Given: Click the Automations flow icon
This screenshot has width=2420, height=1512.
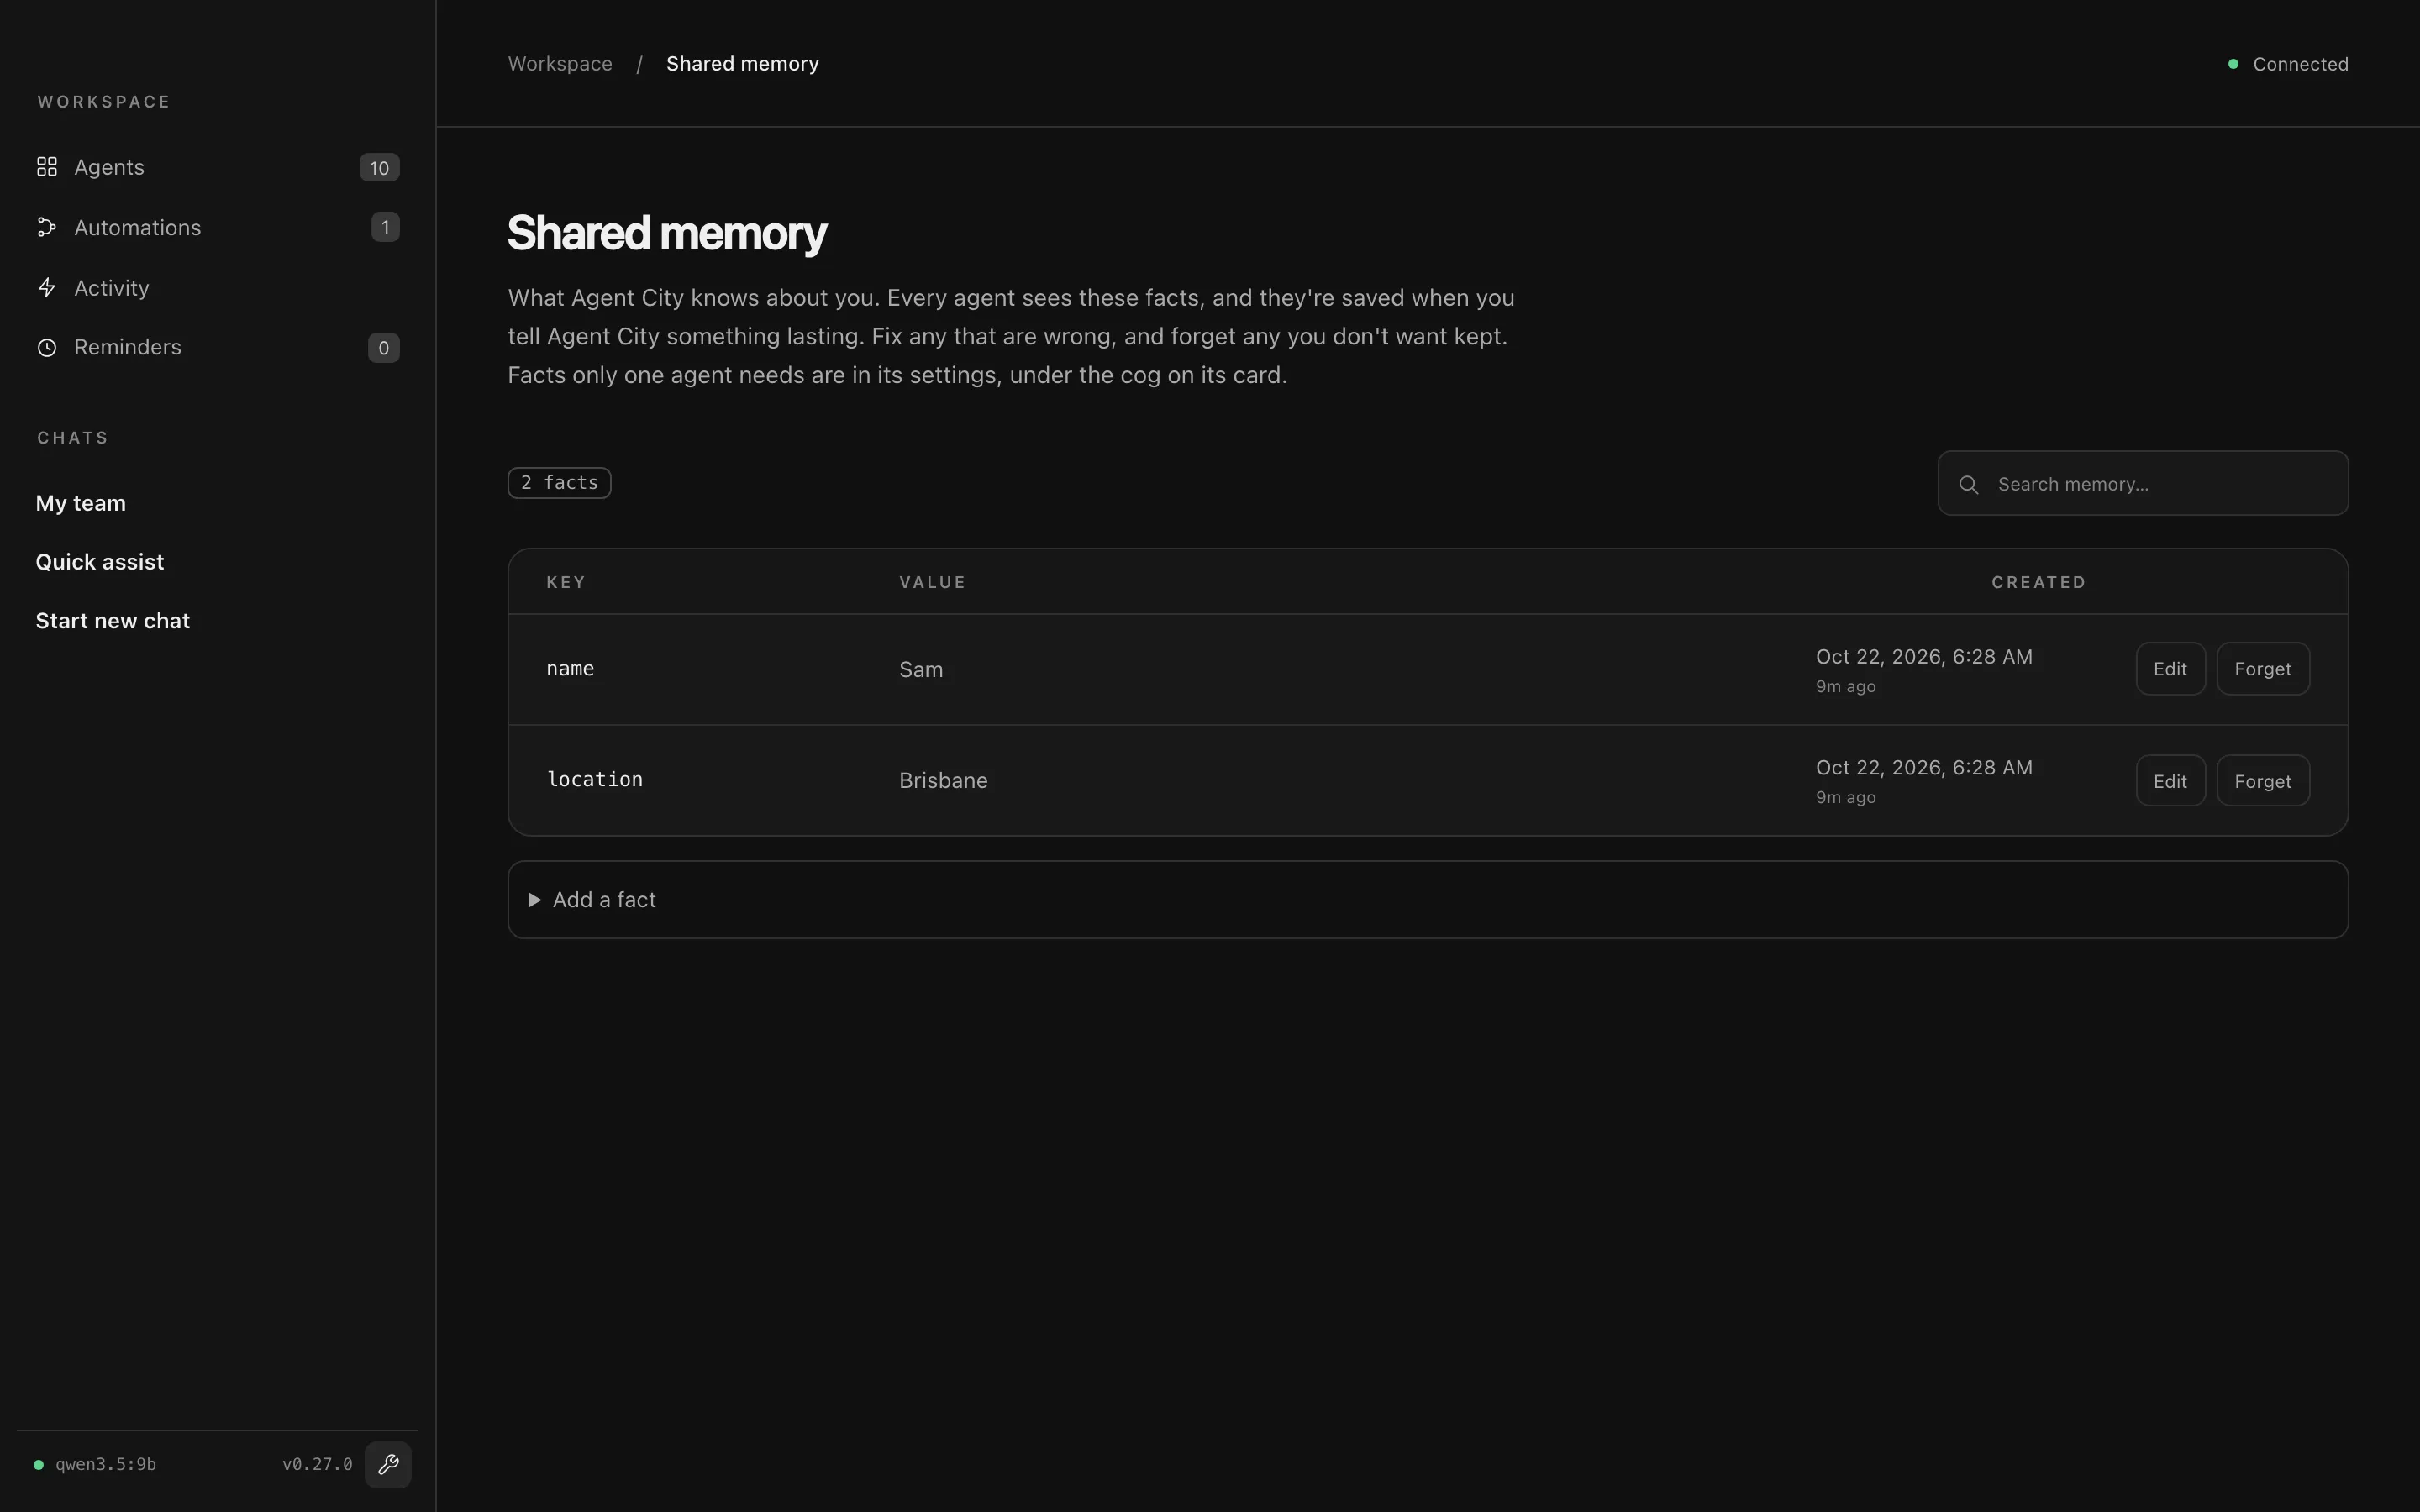Looking at the screenshot, I should (47, 227).
